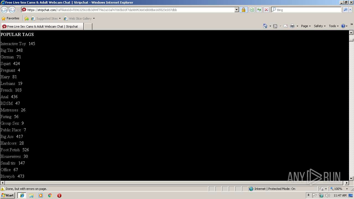
Task: Print the page with the printer icon
Action: (292, 26)
